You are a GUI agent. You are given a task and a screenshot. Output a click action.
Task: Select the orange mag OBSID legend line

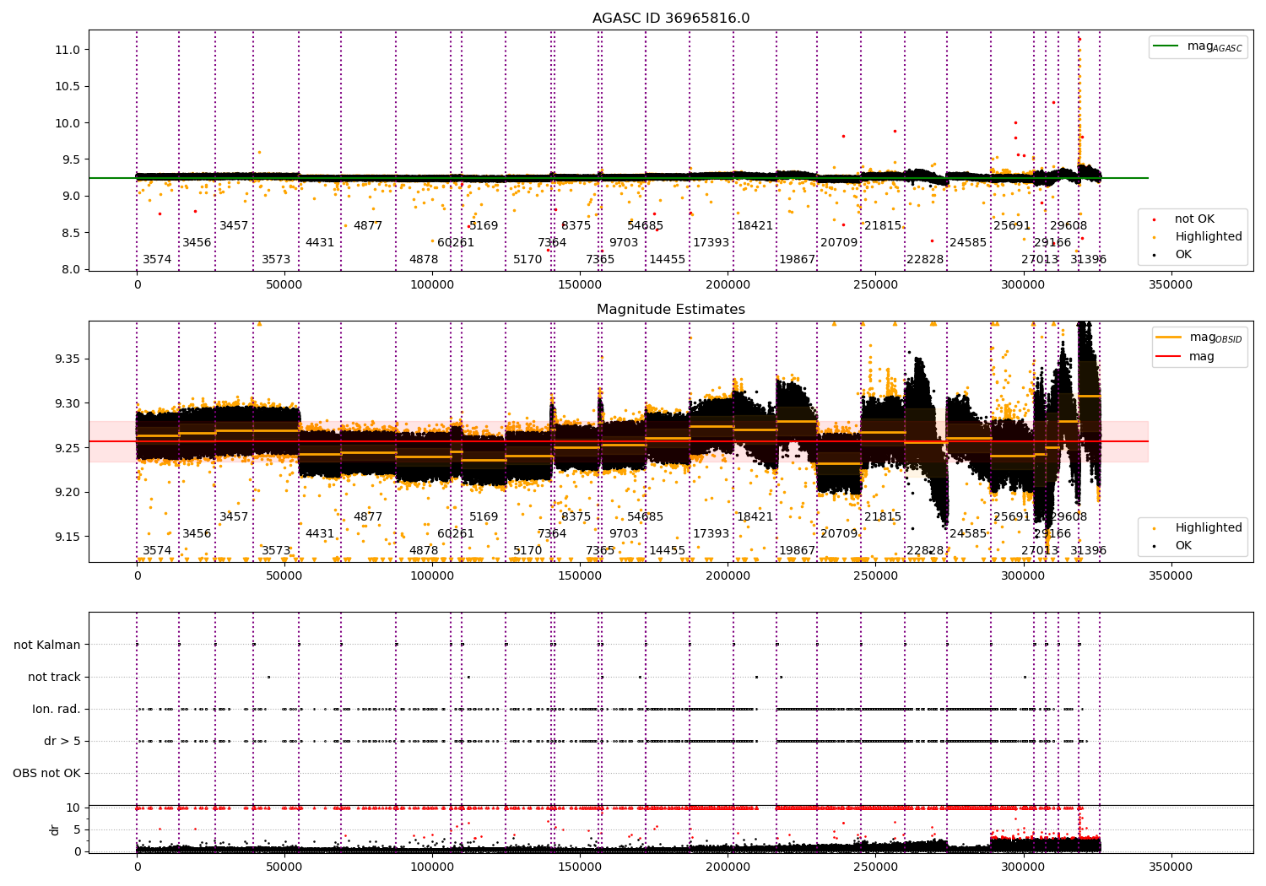click(x=1168, y=338)
